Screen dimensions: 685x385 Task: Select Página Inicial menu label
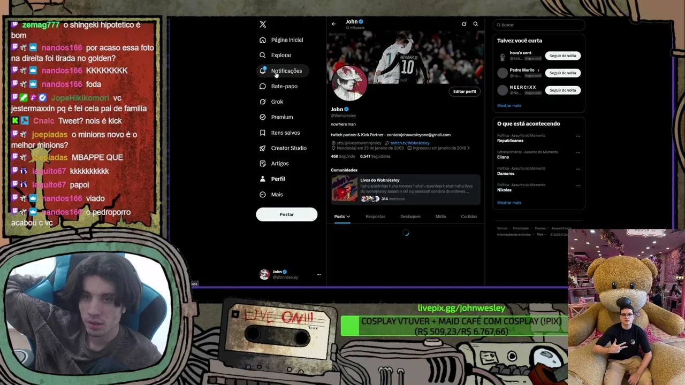pos(287,40)
